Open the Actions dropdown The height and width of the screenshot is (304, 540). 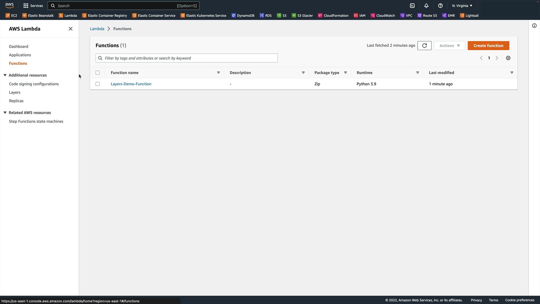[449, 46]
